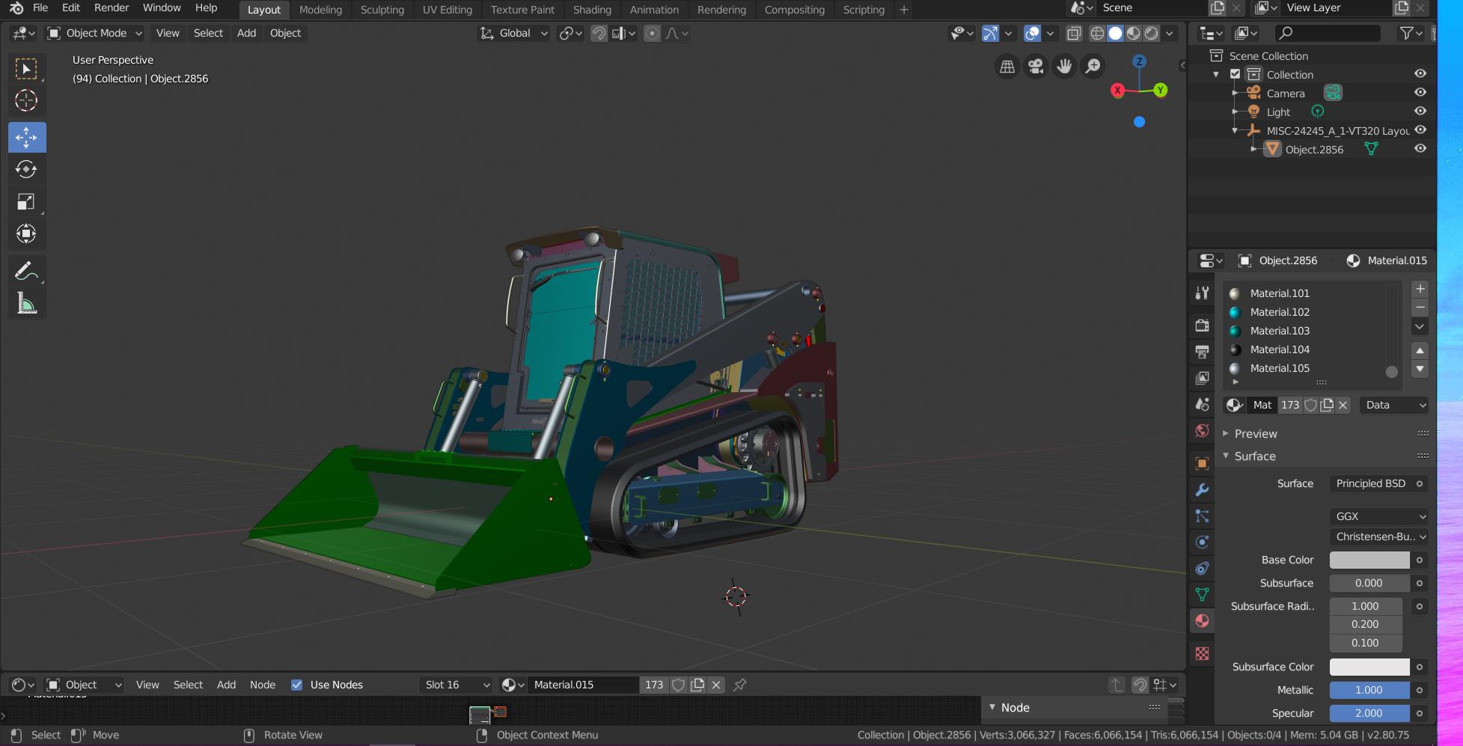
Task: Switch to wireframe viewport shading
Action: tap(1097, 33)
